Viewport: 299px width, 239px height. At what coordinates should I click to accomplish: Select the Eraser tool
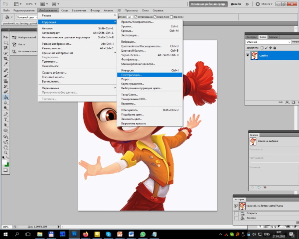click(5, 92)
